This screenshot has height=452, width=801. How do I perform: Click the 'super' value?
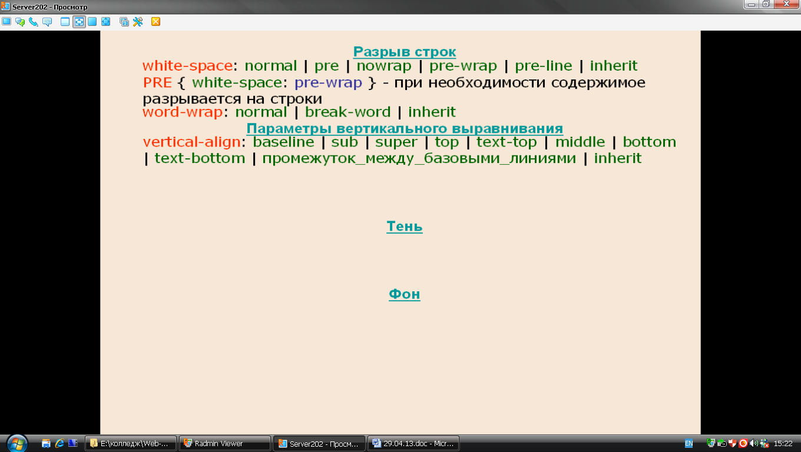[396, 142]
